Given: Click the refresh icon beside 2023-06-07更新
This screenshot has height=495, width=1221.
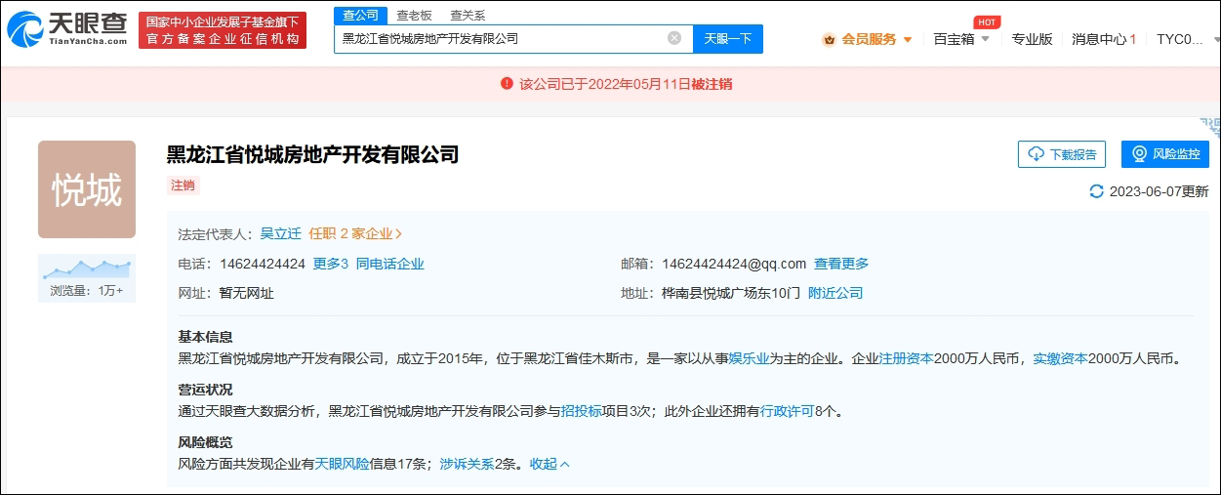Looking at the screenshot, I should (1096, 191).
